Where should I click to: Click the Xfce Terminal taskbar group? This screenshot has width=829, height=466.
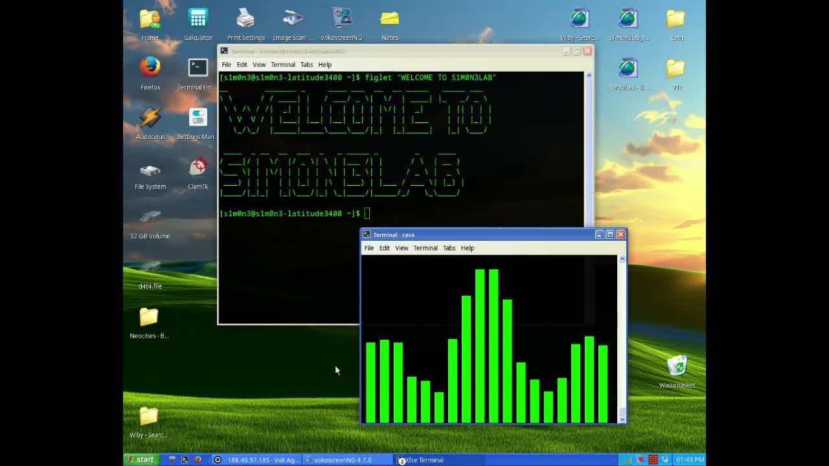[x=440, y=460]
